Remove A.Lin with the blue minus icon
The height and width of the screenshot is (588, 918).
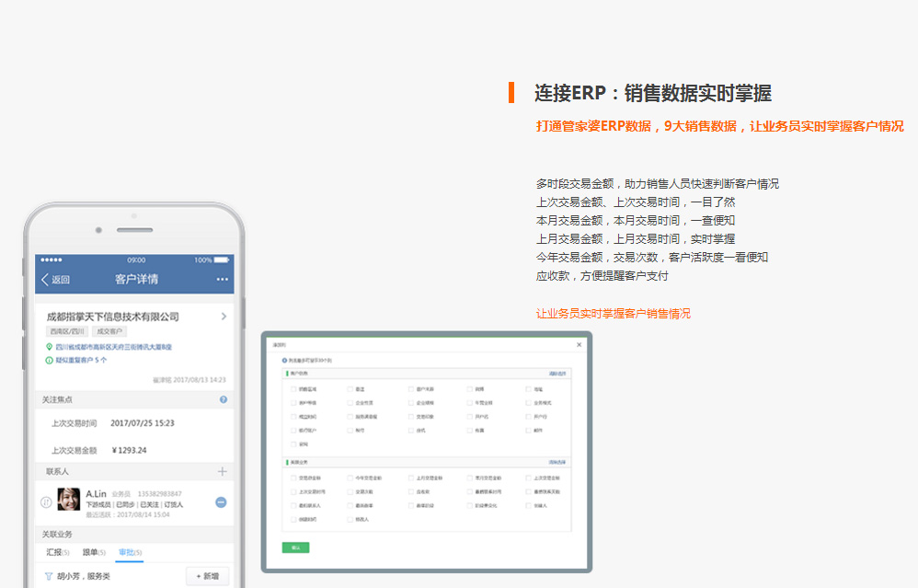222,502
